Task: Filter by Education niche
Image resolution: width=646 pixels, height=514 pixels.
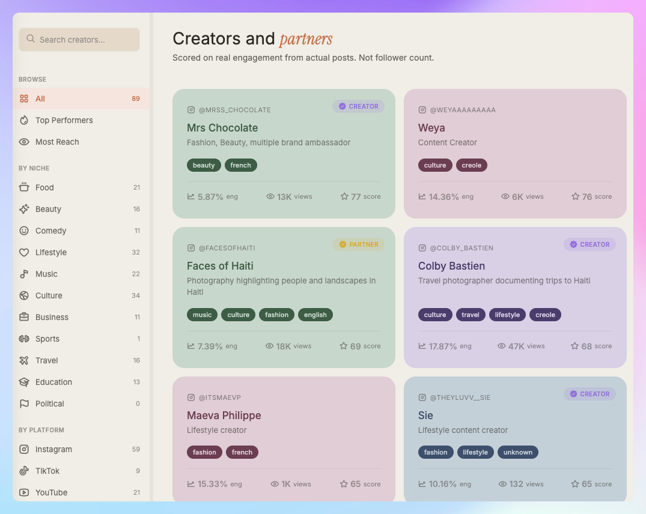Action: click(81, 382)
